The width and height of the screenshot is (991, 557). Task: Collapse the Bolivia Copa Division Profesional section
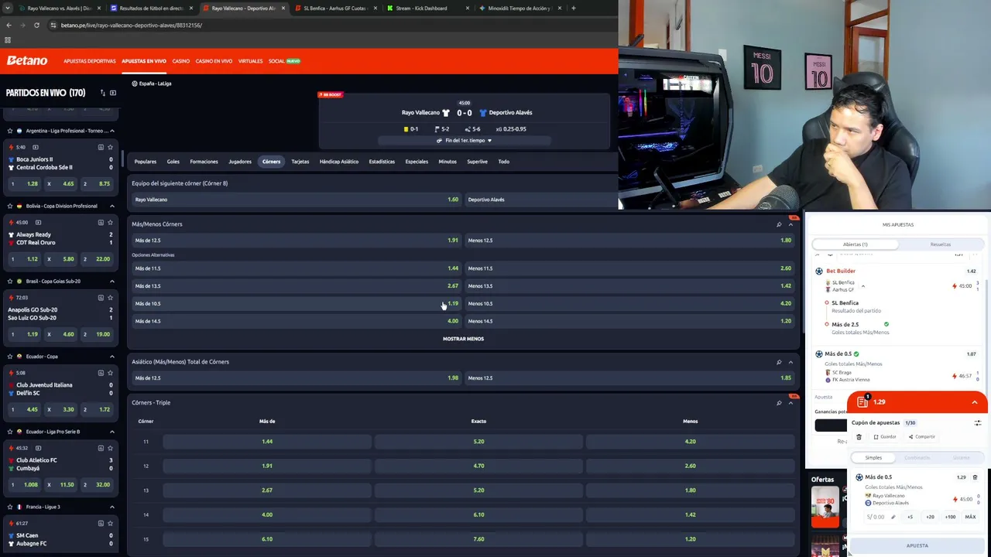pyautogui.click(x=112, y=206)
